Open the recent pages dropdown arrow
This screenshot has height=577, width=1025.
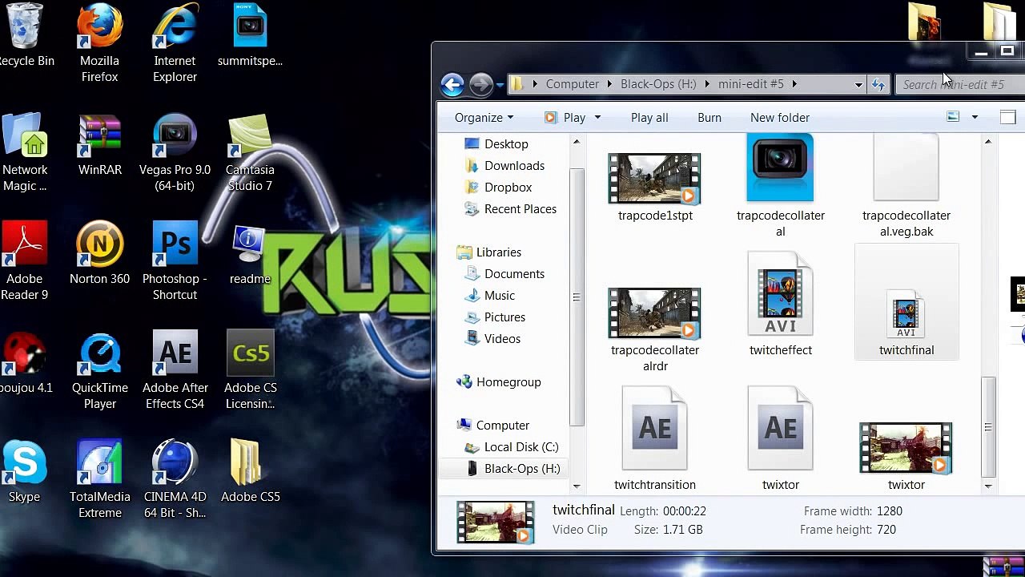[x=500, y=84]
